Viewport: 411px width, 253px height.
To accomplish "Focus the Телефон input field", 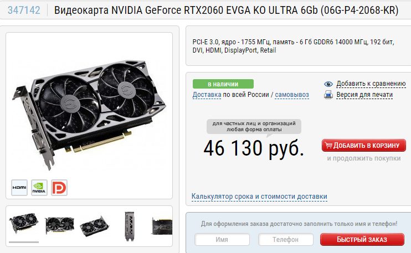I will coord(286,239).
